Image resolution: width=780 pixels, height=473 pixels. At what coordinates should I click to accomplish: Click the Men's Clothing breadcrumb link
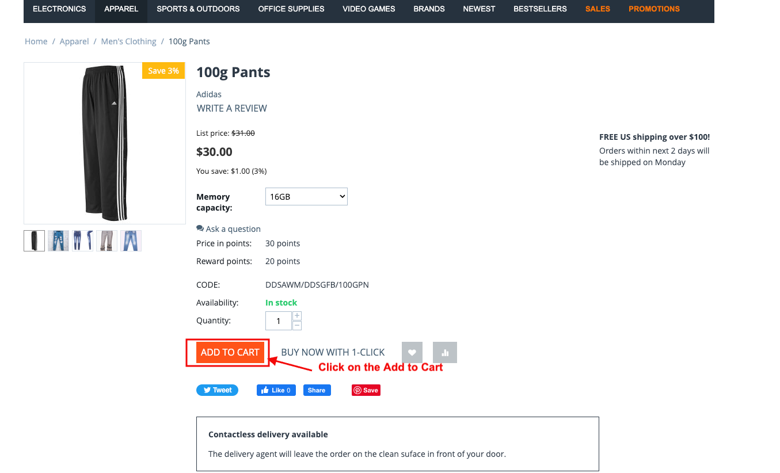click(128, 41)
